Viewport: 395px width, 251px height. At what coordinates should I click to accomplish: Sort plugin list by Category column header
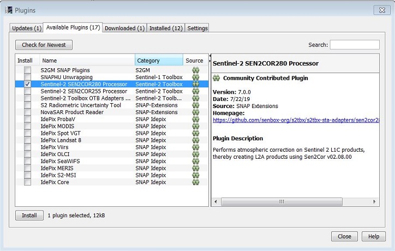click(158, 61)
